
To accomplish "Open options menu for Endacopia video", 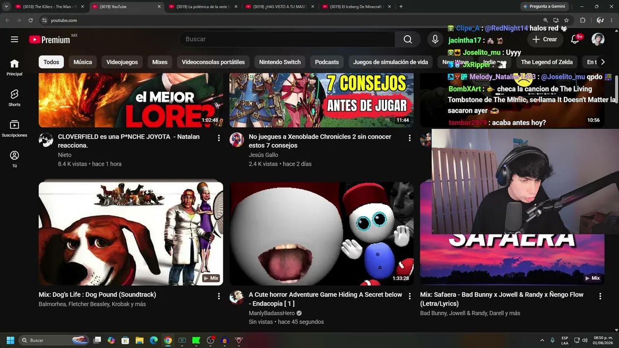I will 410,296.
